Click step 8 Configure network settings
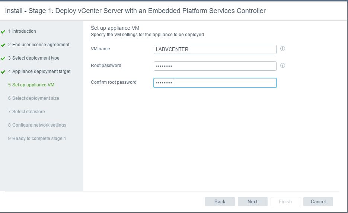348x213 pixels. tap(37, 125)
